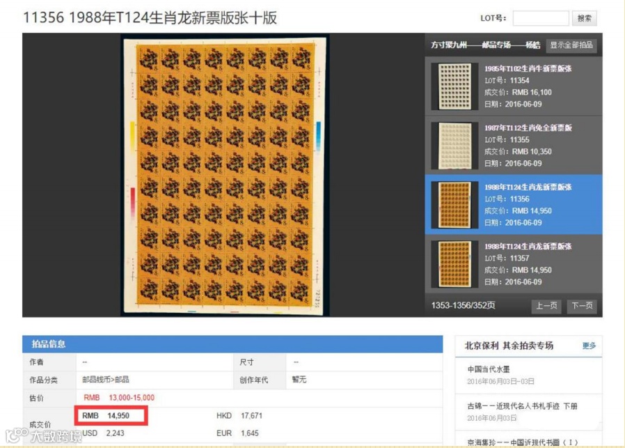Open thumbnail of LOT 11357 dragon stamp sheet
This screenshot has width=625, height=448.
pyautogui.click(x=454, y=264)
